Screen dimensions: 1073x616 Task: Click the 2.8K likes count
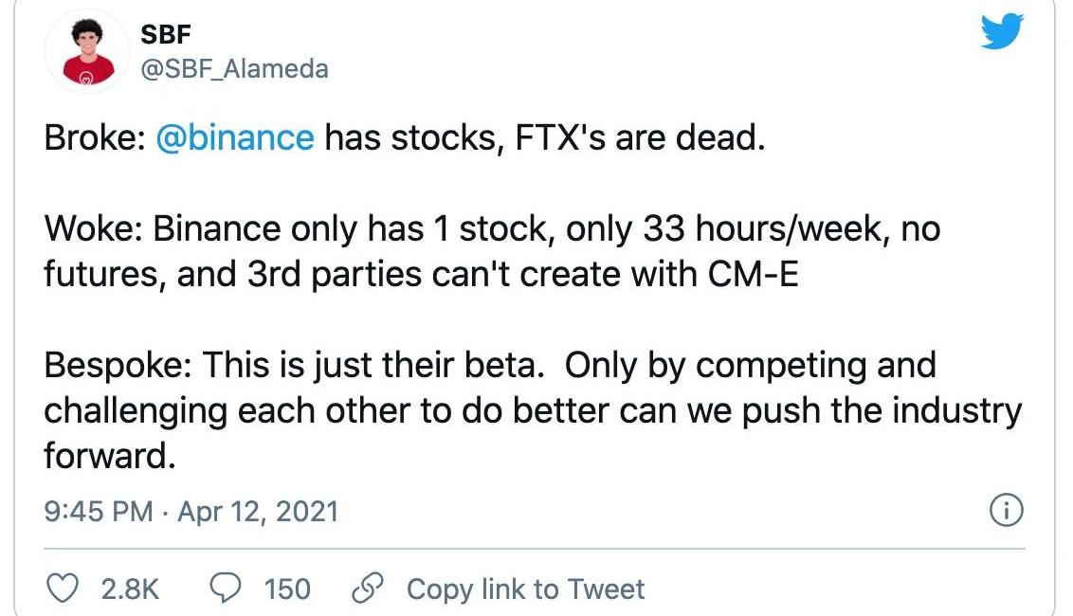coord(130,589)
